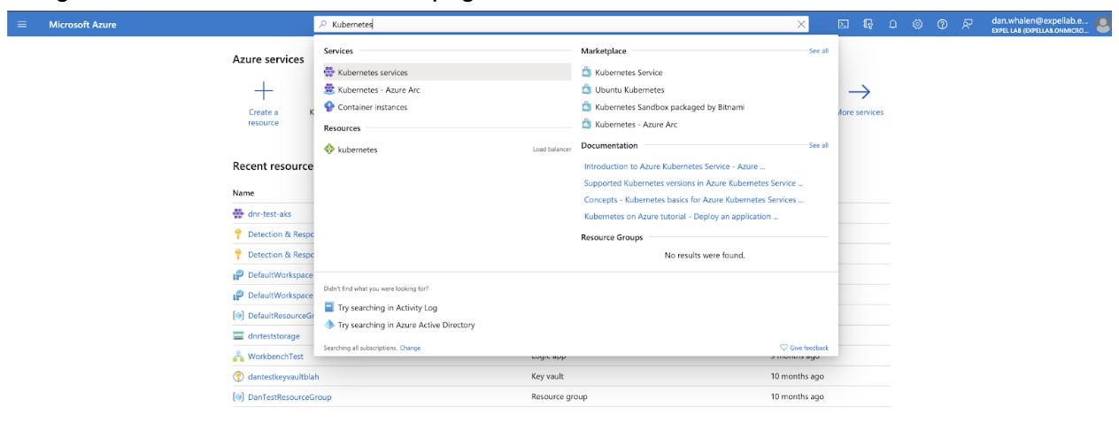The width and height of the screenshot is (1119, 430).
Task: Open Supported Kubernetes versions documentation link
Action: coord(693,183)
